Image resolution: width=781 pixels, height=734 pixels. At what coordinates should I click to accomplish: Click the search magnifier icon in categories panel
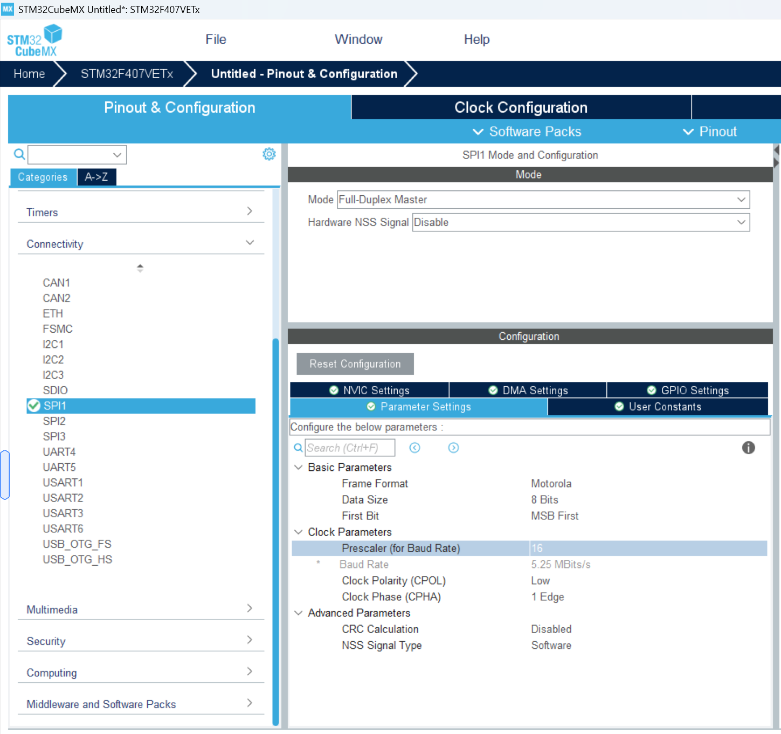tap(19, 155)
